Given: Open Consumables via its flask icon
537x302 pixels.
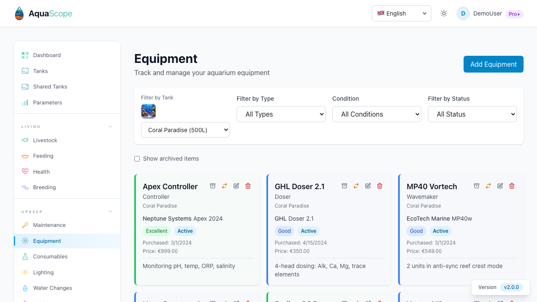Looking at the screenshot, I should tap(25, 257).
